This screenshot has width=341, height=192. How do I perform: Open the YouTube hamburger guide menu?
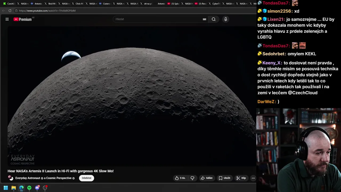[7, 19]
